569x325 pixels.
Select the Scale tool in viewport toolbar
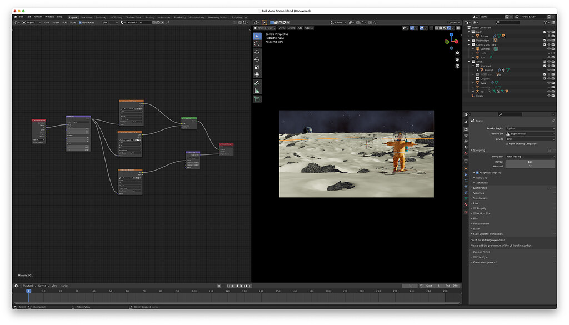(x=257, y=67)
